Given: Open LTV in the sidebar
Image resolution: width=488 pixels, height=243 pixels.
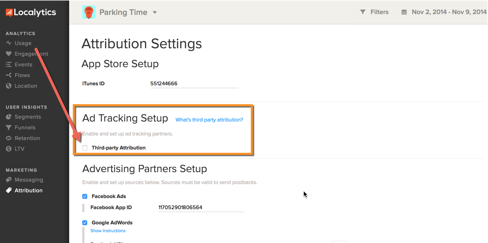Looking at the screenshot, I should click(19, 149).
